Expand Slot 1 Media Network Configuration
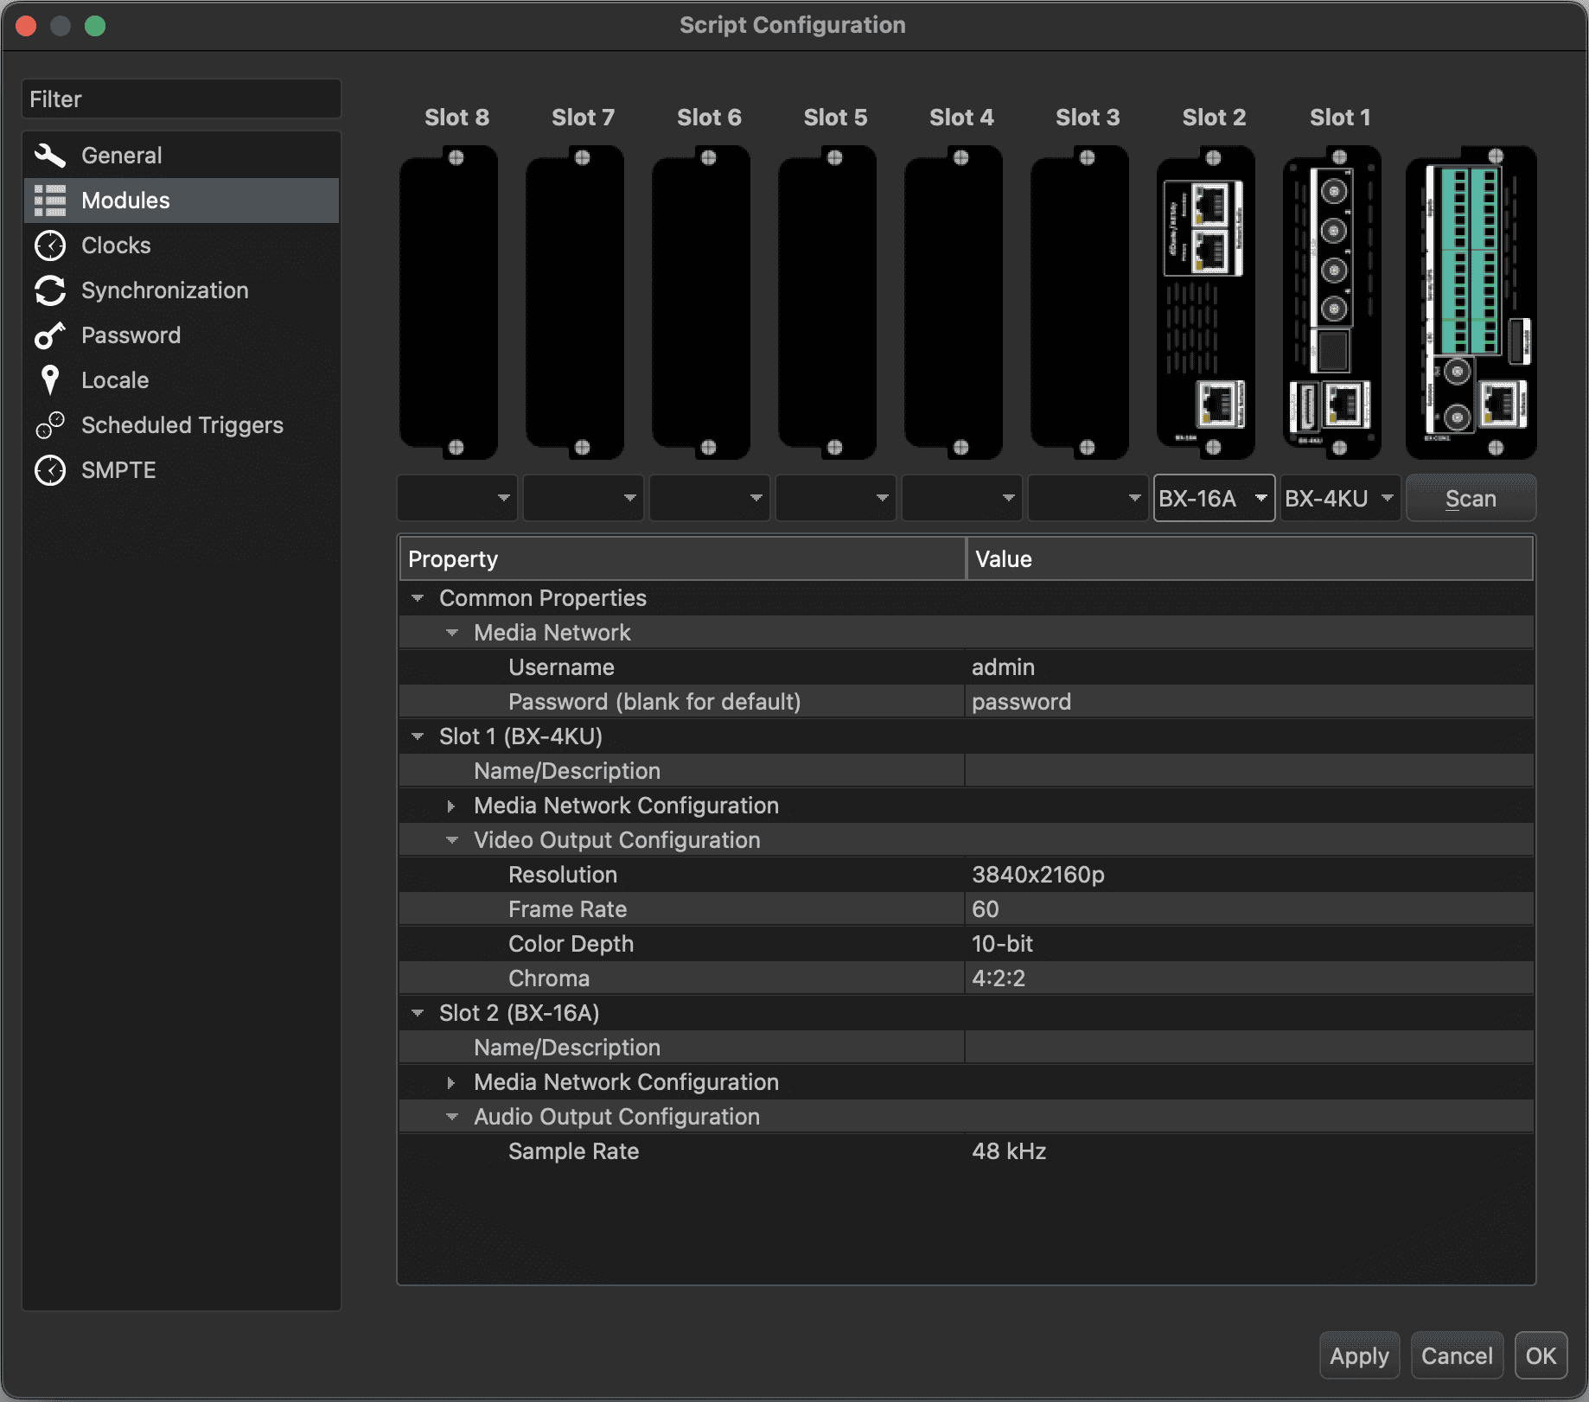Image resolution: width=1589 pixels, height=1402 pixels. point(451,806)
